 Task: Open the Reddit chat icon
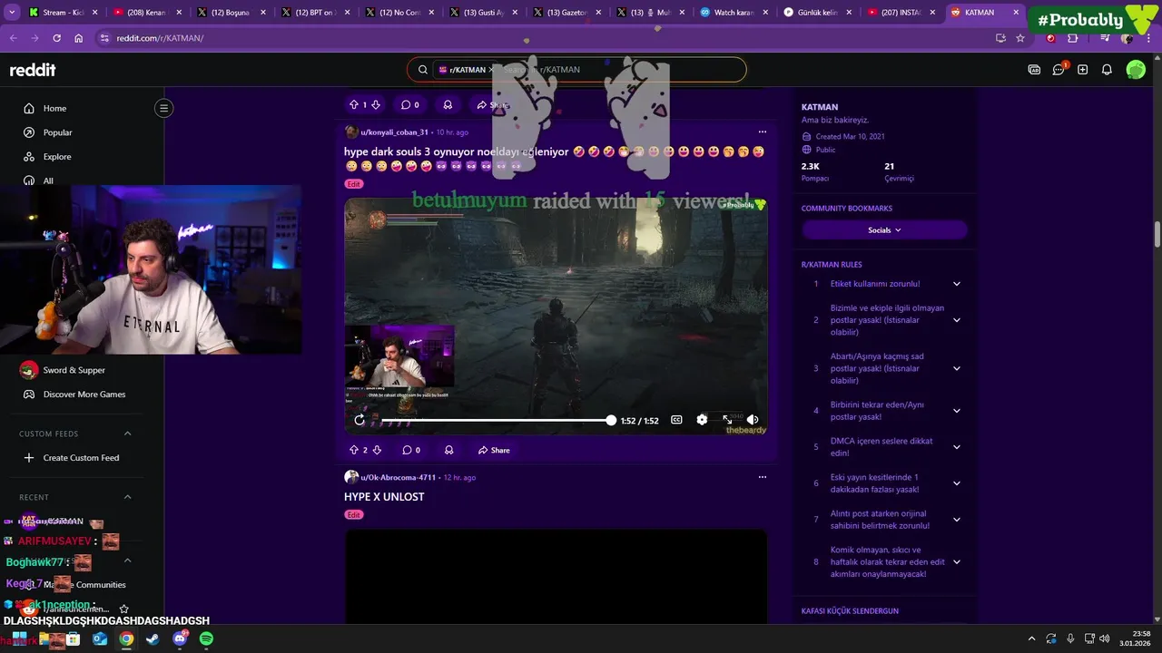(1058, 70)
